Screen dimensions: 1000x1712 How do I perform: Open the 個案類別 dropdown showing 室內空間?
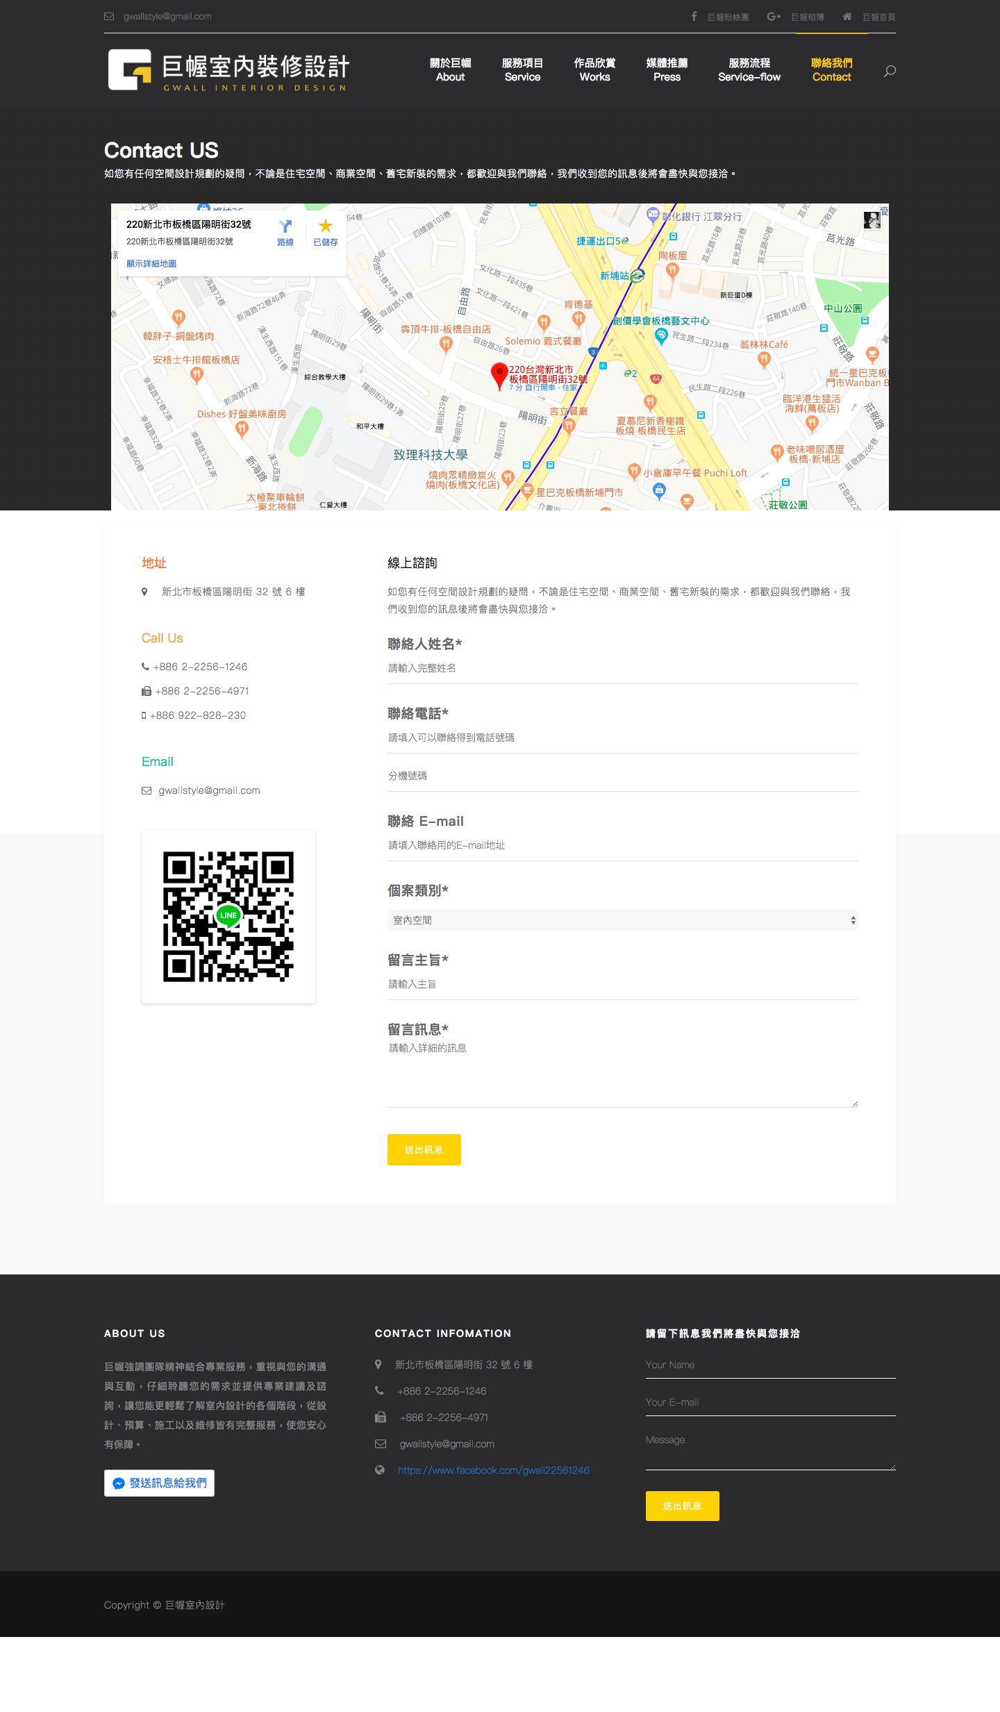(622, 920)
